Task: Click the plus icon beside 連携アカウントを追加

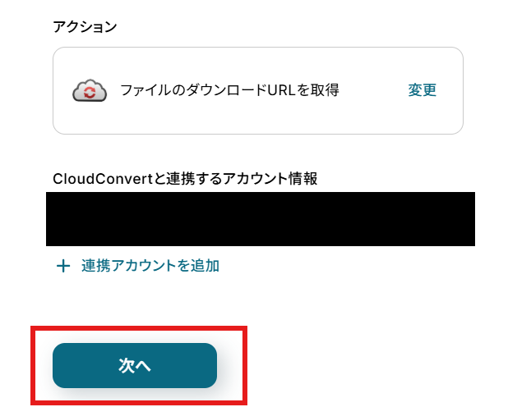Action: [x=63, y=266]
